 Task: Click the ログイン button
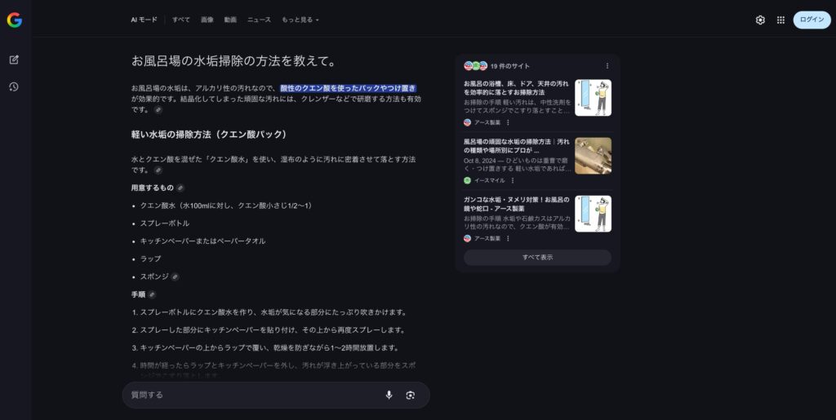click(812, 20)
